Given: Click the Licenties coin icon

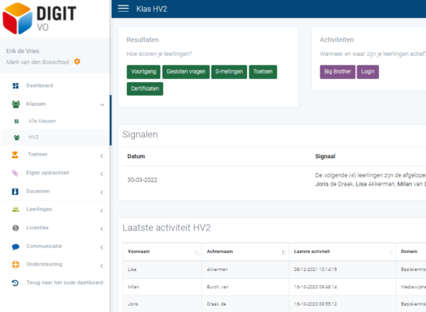Looking at the screenshot, I should 16,228.
